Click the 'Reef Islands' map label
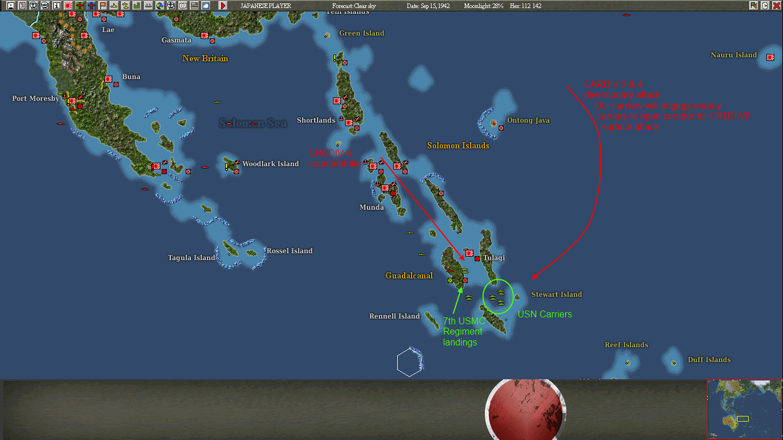 pos(627,345)
